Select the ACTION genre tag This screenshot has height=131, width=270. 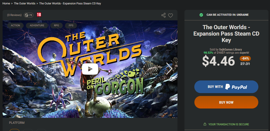point(15,25)
